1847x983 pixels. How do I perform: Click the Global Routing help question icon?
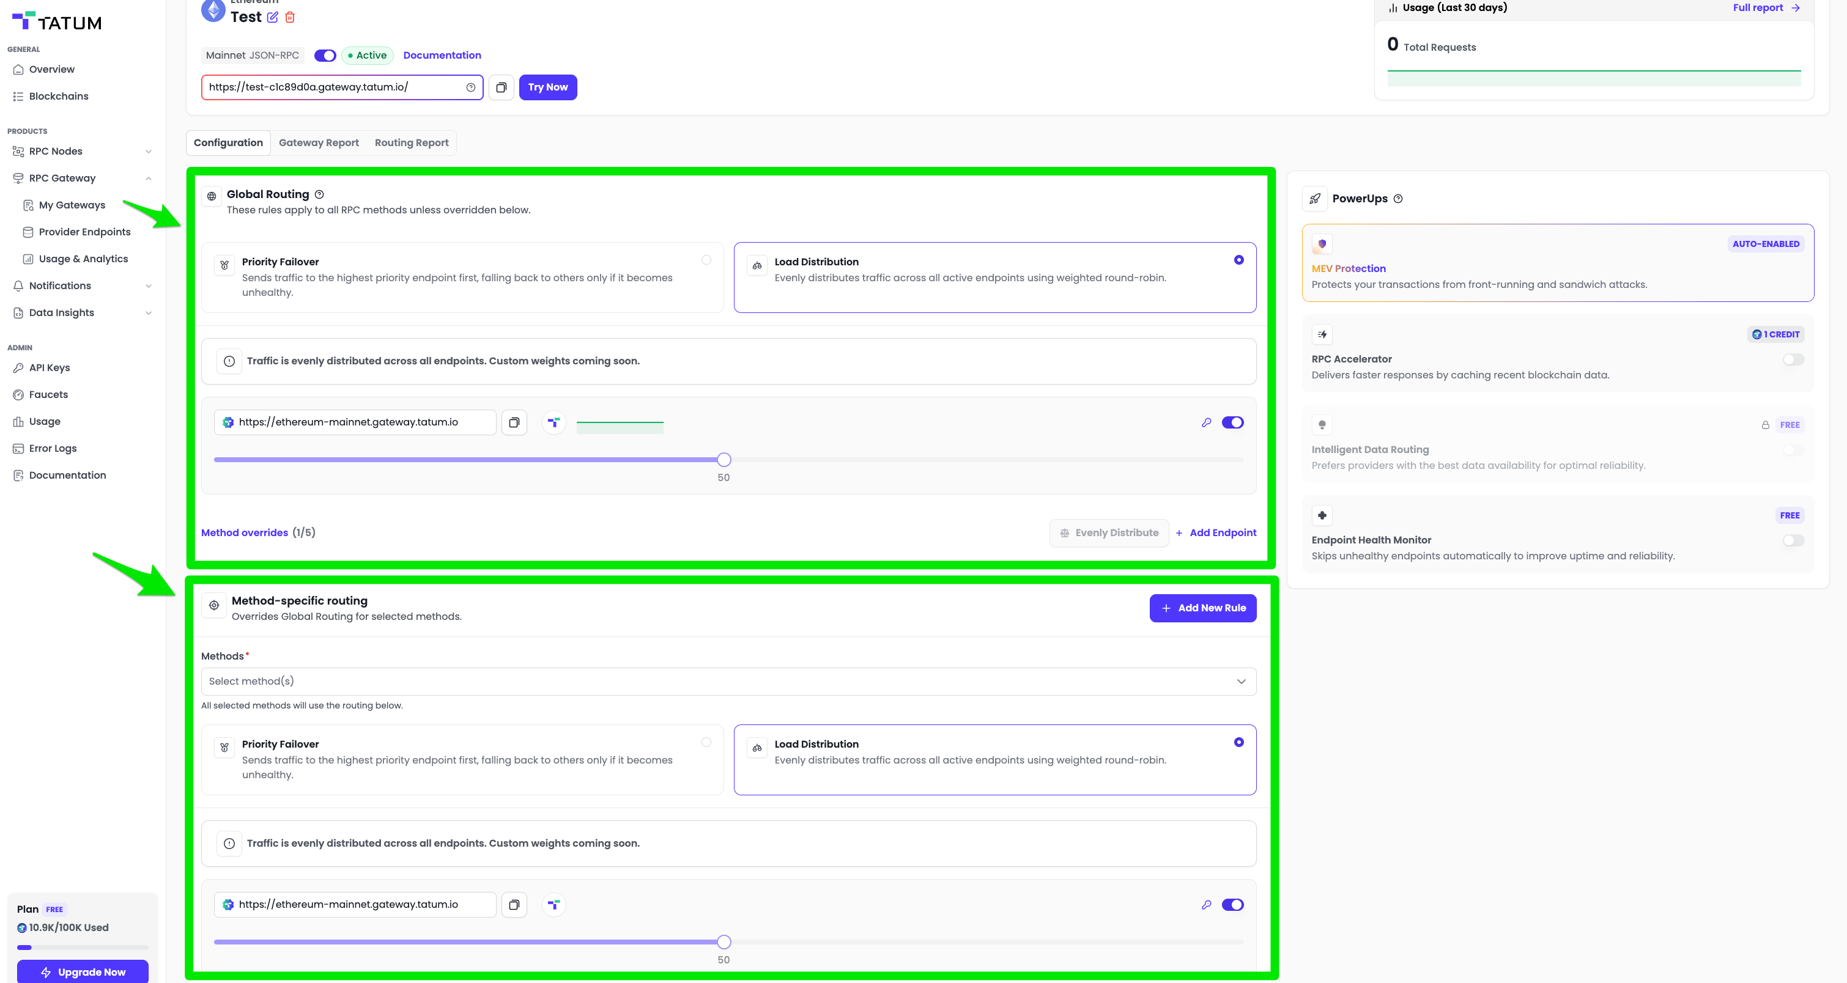pos(320,194)
